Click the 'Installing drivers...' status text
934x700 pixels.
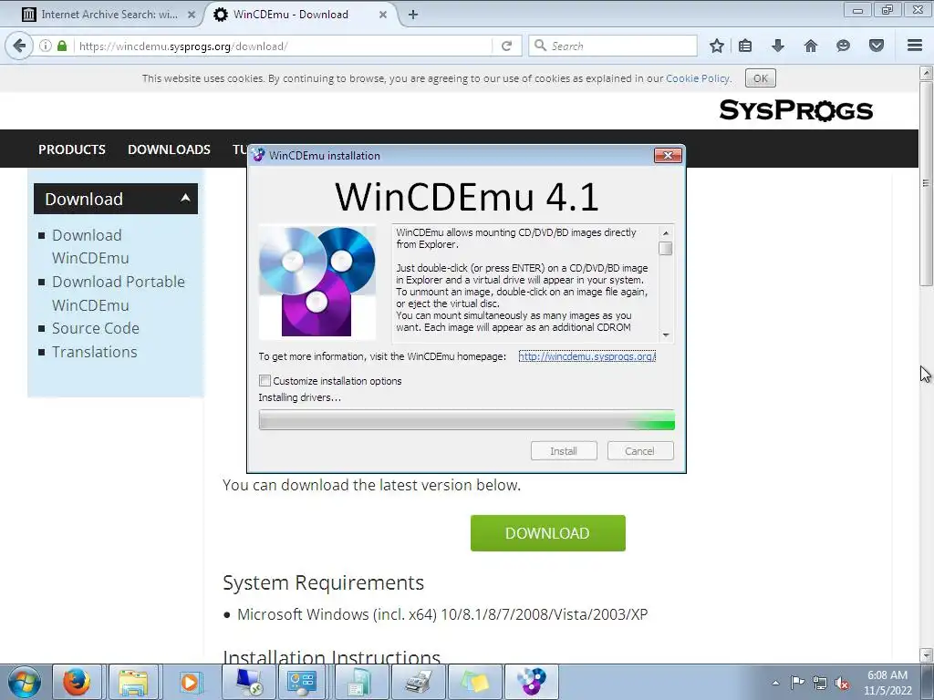[x=299, y=397]
